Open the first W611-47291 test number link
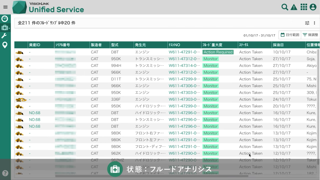Image resolution: width=320 pixels, height=180 pixels. click(184, 52)
